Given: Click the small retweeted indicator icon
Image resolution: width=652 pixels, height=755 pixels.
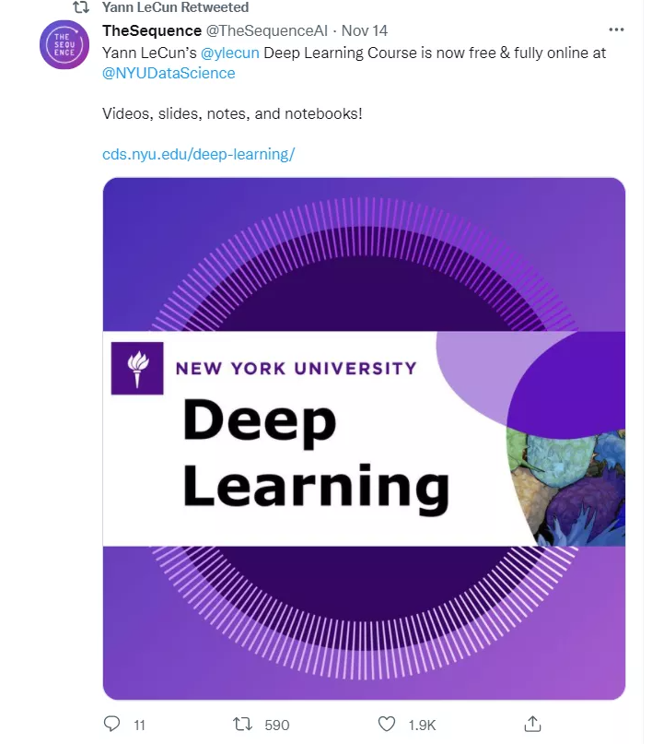Looking at the screenshot, I should coord(80,7).
